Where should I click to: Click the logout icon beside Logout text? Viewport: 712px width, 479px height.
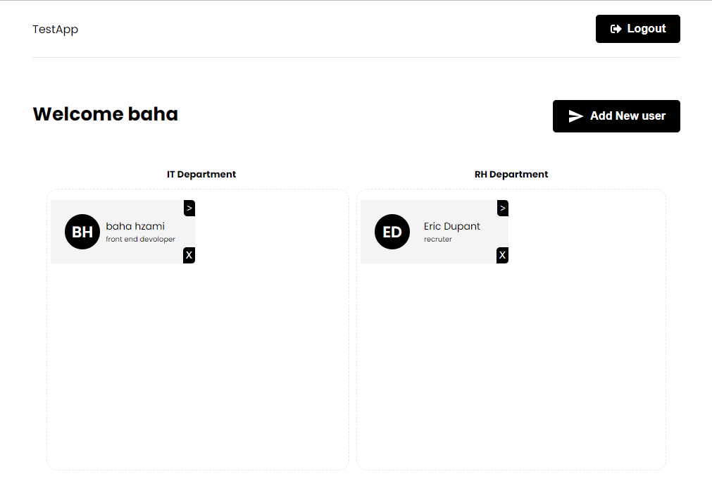pos(615,28)
